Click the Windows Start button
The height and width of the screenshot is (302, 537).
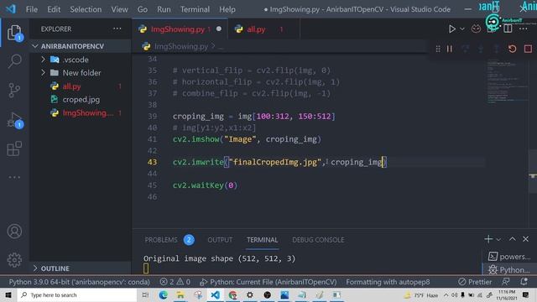8,294
